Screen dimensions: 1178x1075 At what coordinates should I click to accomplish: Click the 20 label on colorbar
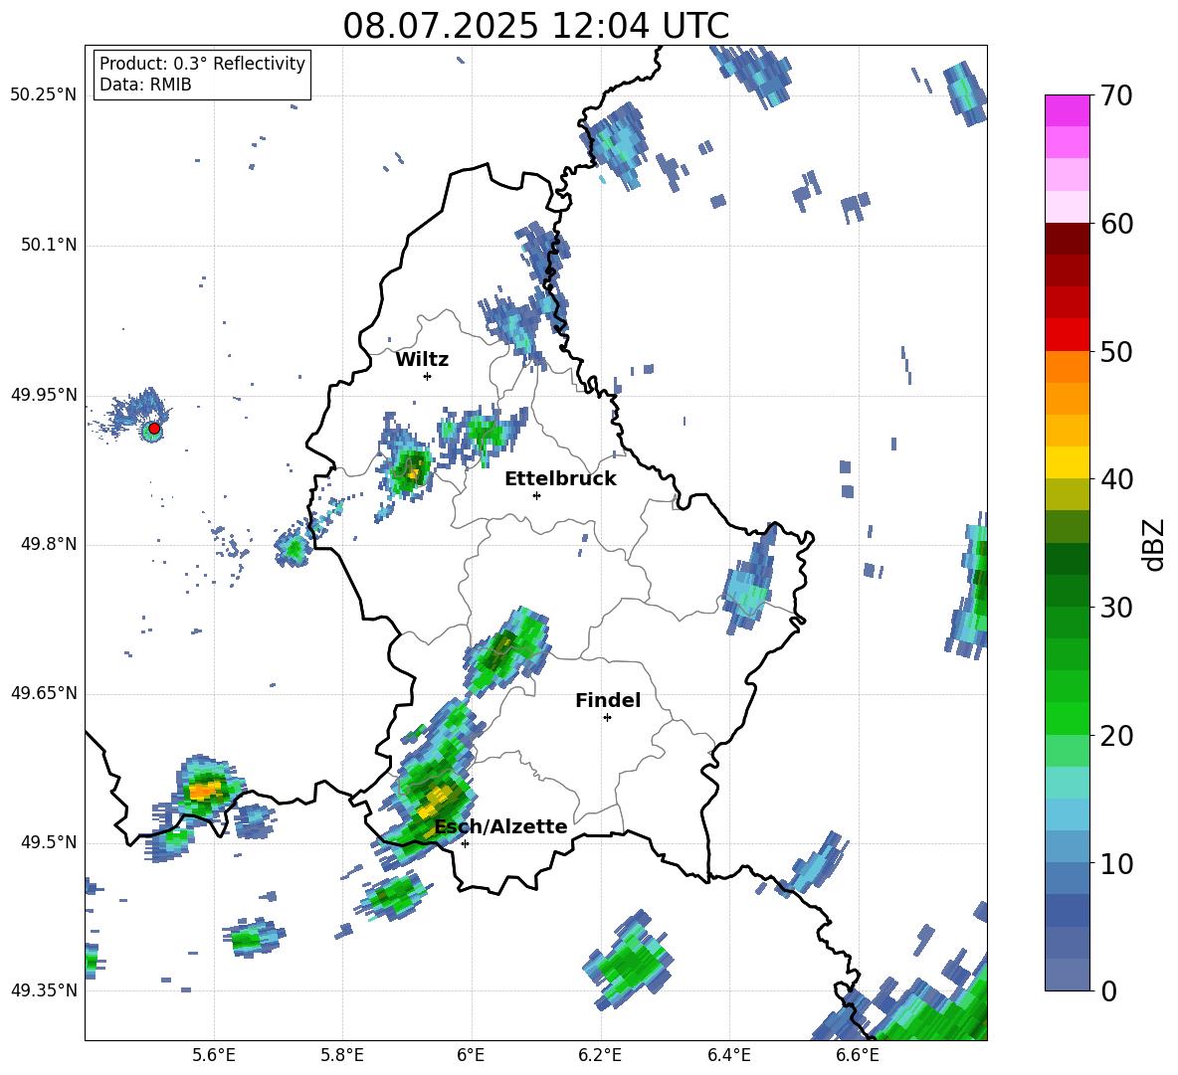pyautogui.click(x=1116, y=736)
